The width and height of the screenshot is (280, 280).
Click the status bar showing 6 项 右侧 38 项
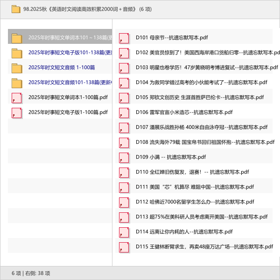(31, 273)
